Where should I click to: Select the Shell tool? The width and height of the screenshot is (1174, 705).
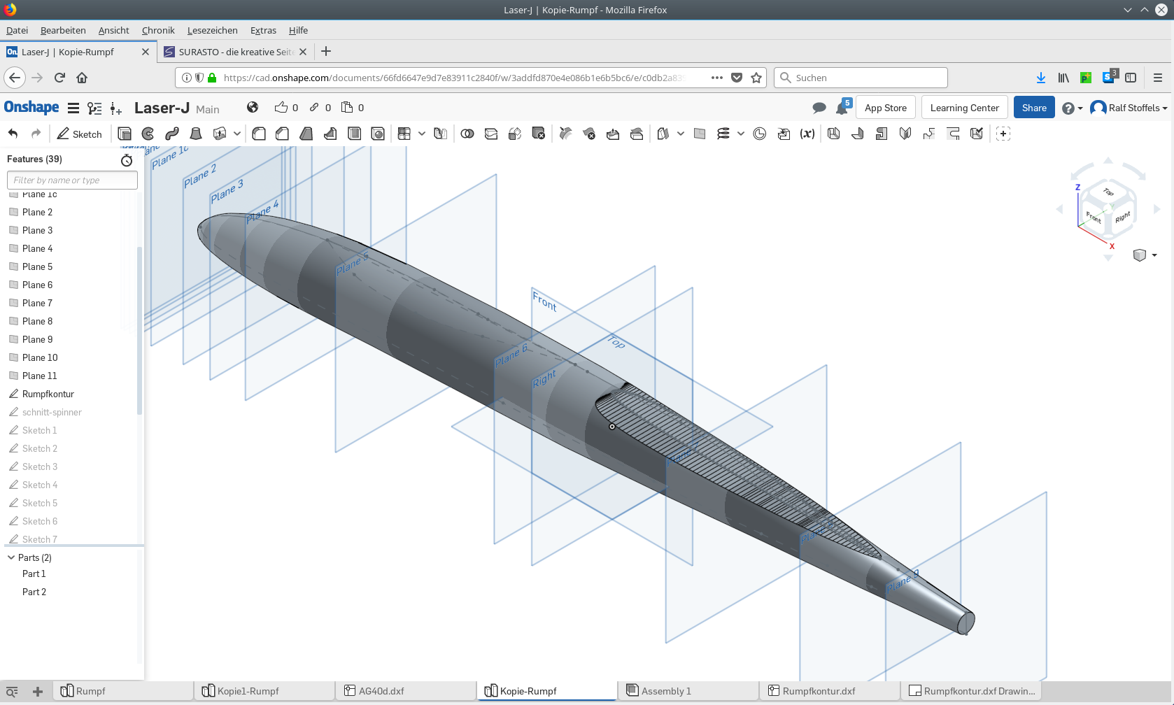coord(355,134)
